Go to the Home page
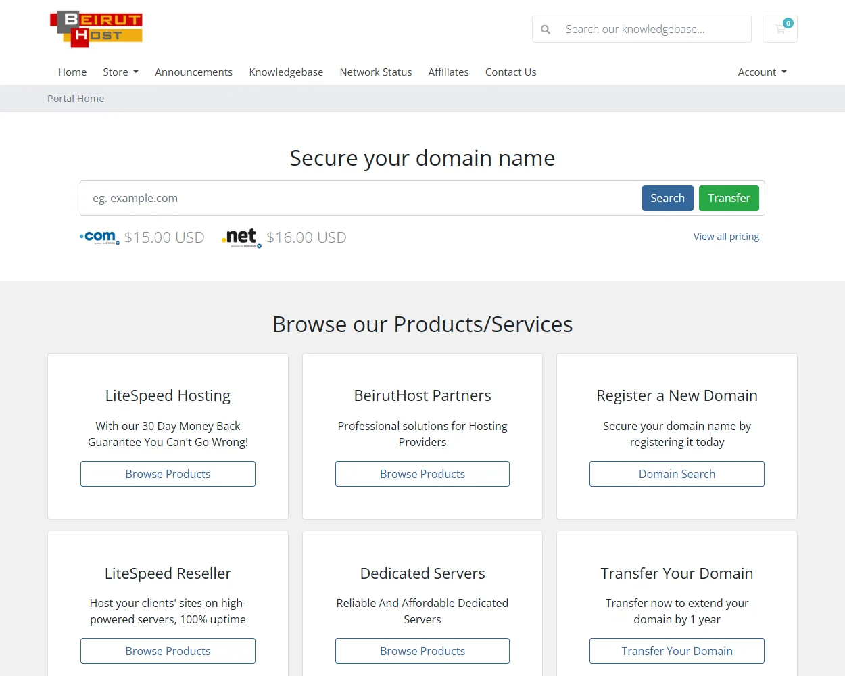The width and height of the screenshot is (845, 676). point(72,72)
